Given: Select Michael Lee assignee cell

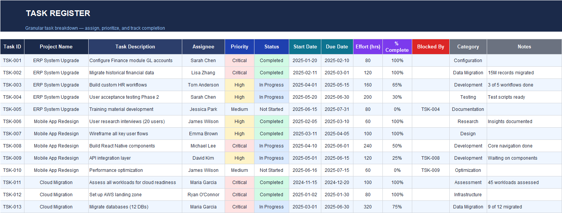Looking at the screenshot, I should 203,146.
